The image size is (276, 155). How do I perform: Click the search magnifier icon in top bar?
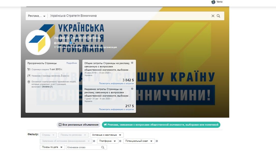[218, 16]
